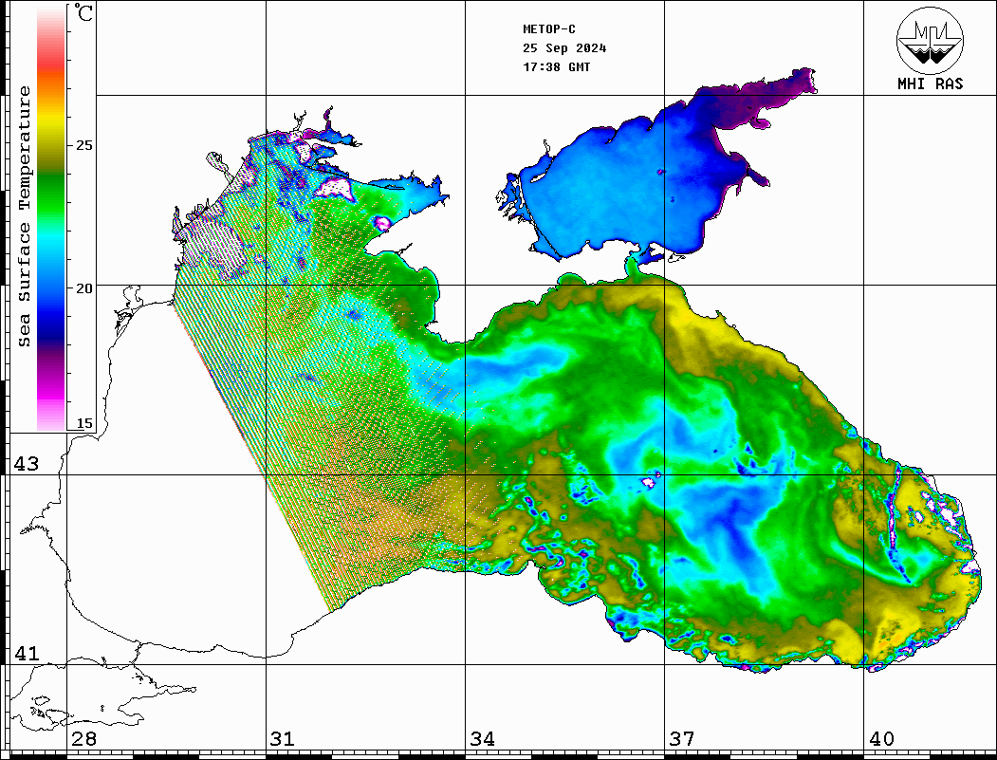Click the '25' value on the color scale

[x=83, y=145]
